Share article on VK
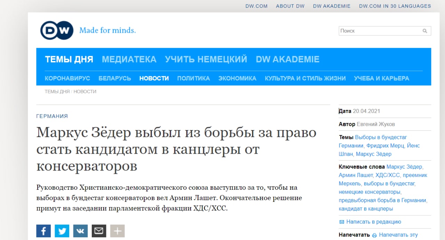This screenshot has height=240, width=445. tap(80, 231)
